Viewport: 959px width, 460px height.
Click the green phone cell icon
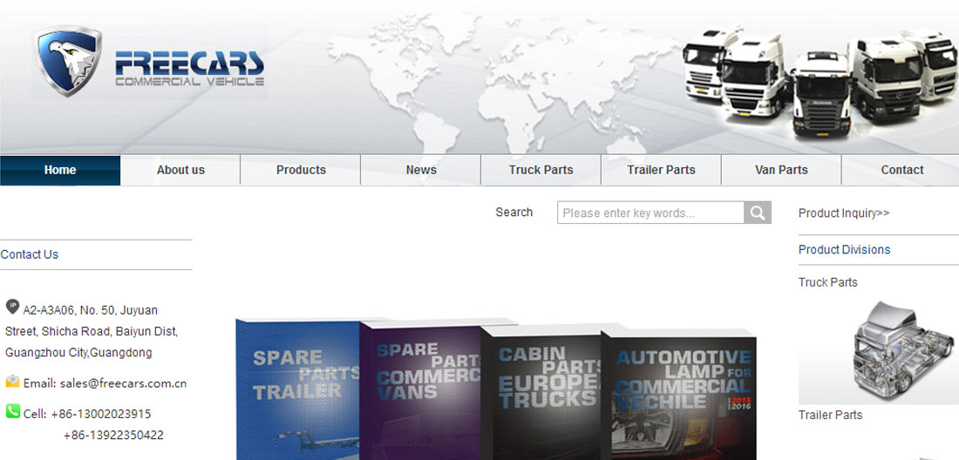tap(12, 411)
